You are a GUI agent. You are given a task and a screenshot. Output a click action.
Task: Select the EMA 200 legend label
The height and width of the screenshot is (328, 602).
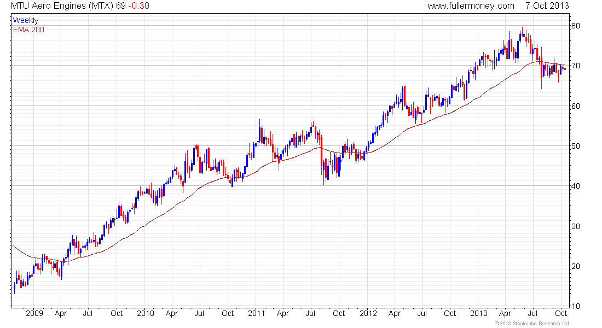tap(29, 30)
